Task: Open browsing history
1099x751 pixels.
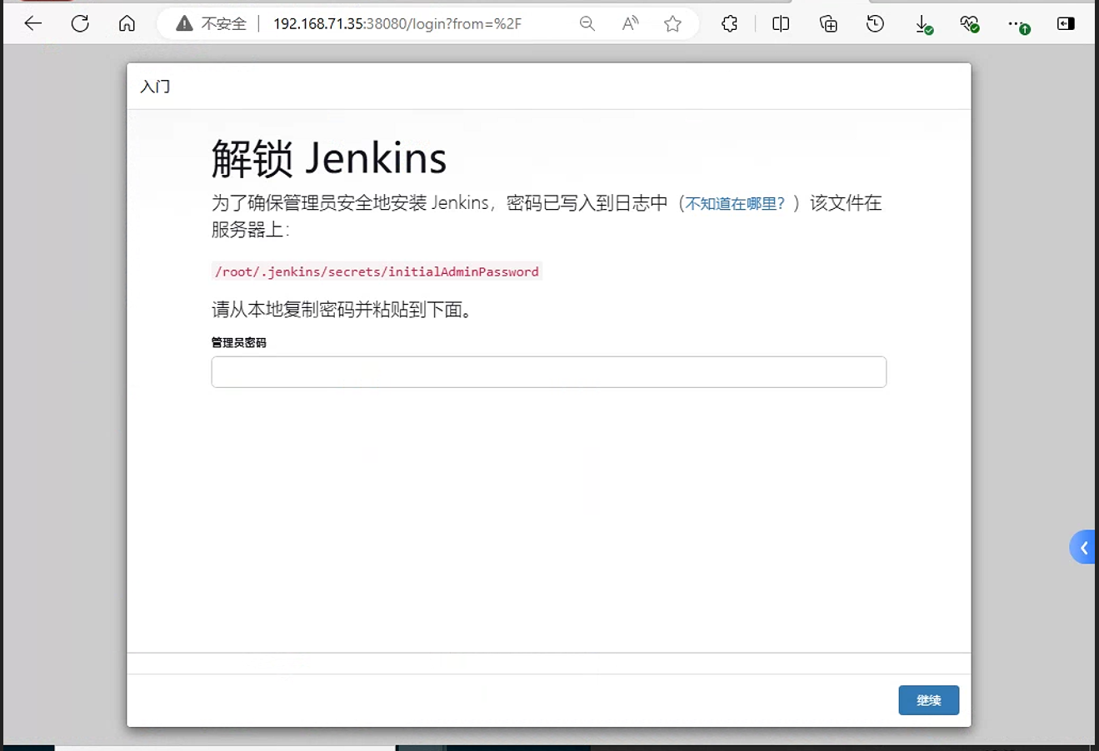Action: pyautogui.click(x=875, y=24)
